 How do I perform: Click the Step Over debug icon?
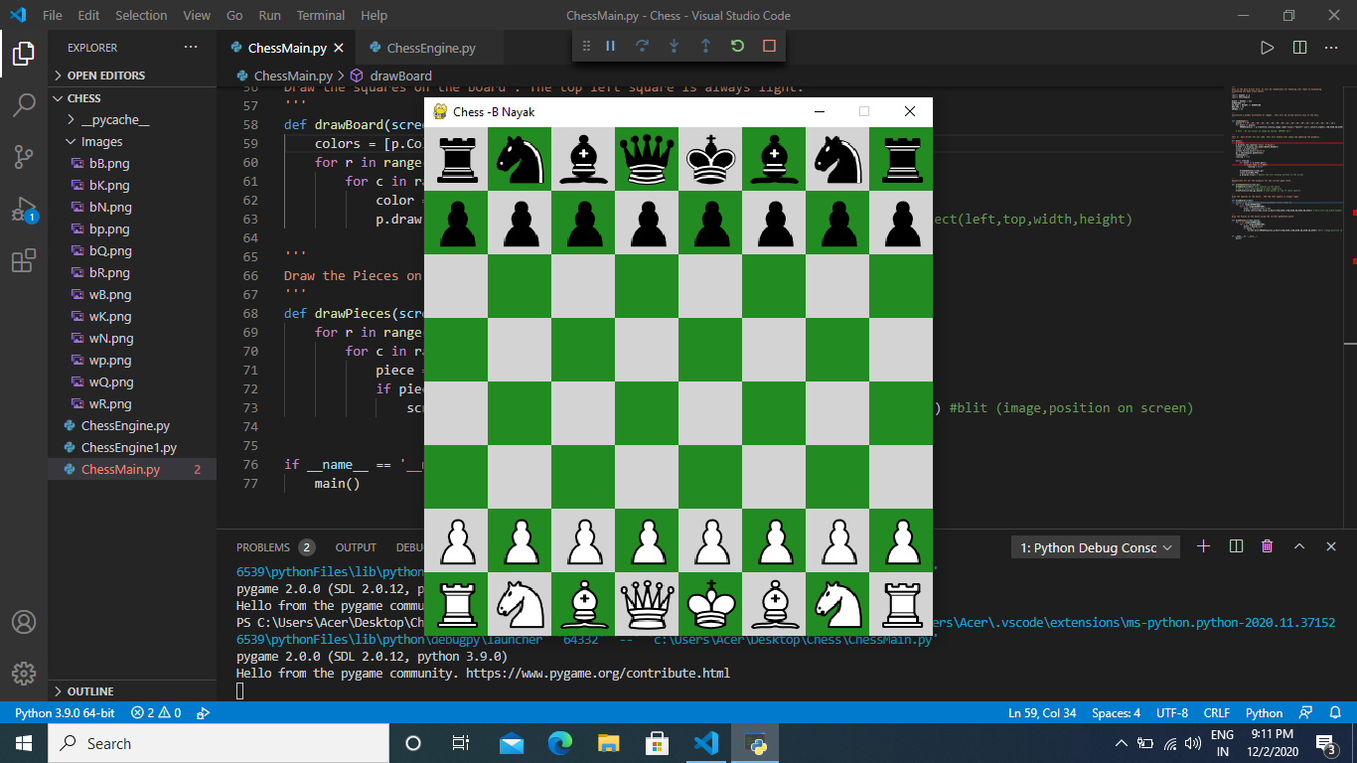pyautogui.click(x=642, y=45)
